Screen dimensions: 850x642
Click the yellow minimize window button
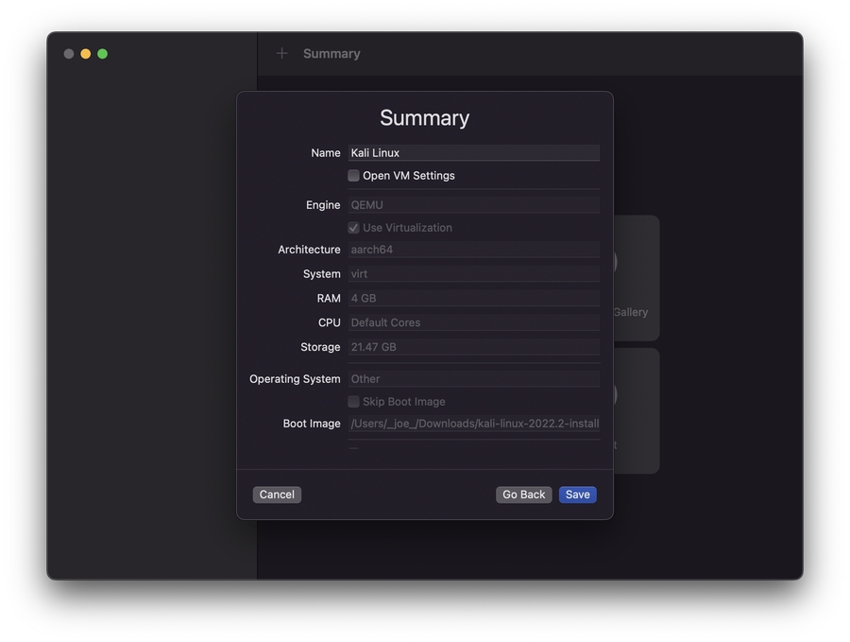coord(86,54)
